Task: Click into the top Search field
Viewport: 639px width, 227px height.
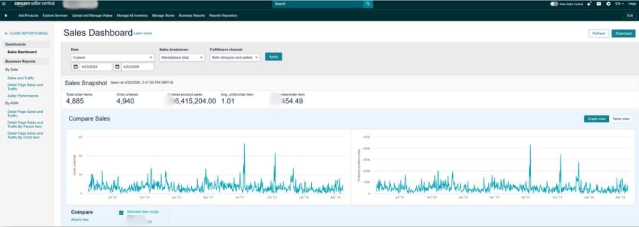Action: click(x=318, y=4)
